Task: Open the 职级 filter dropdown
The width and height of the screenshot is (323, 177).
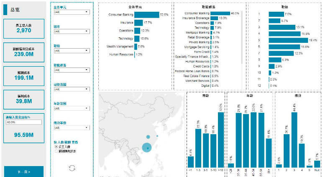Action: (72, 51)
